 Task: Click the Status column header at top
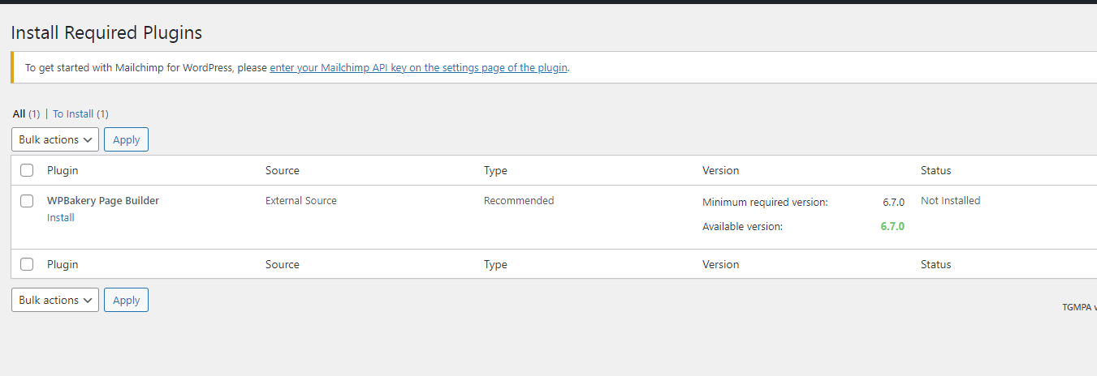click(935, 170)
